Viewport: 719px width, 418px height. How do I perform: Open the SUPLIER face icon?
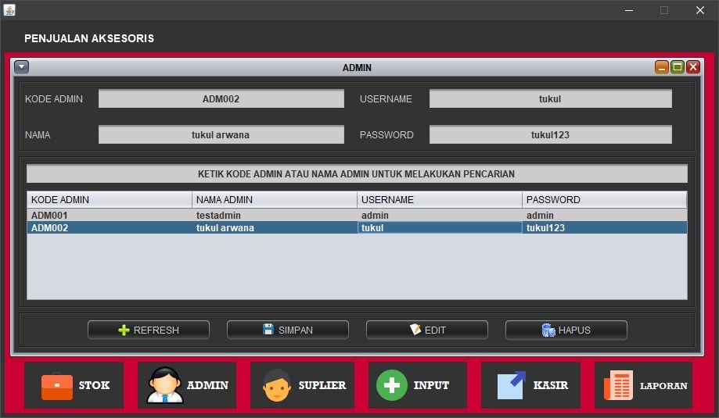tap(277, 385)
